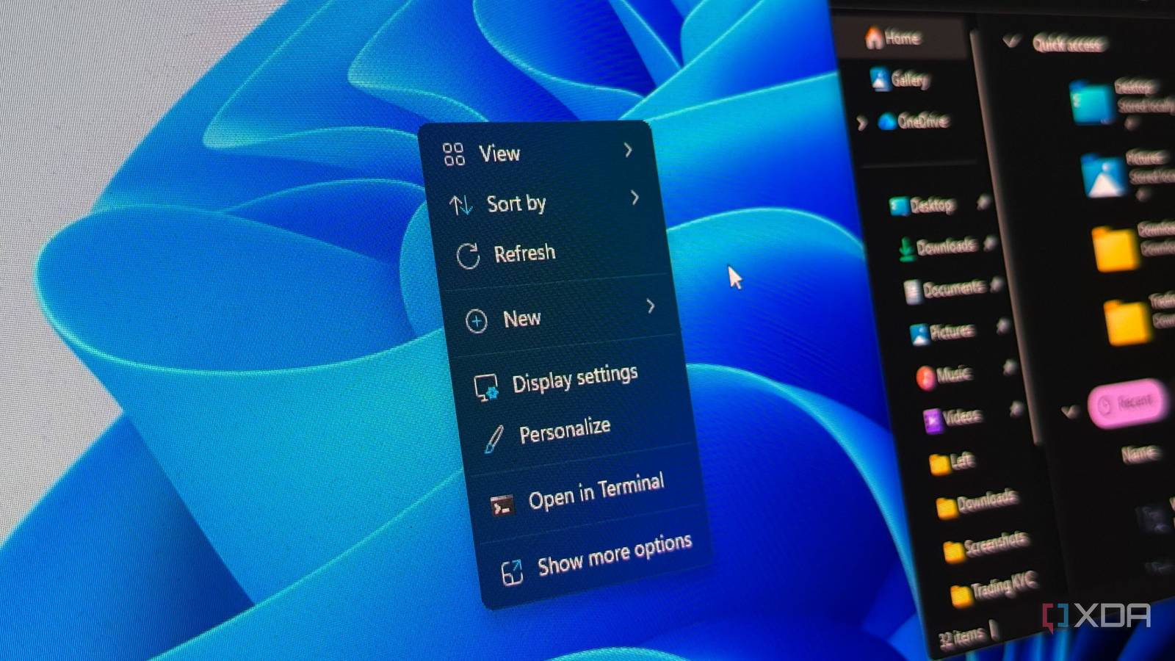Click the Show more options expand icon
Viewport: 1175px width, 661px height.
[512, 572]
